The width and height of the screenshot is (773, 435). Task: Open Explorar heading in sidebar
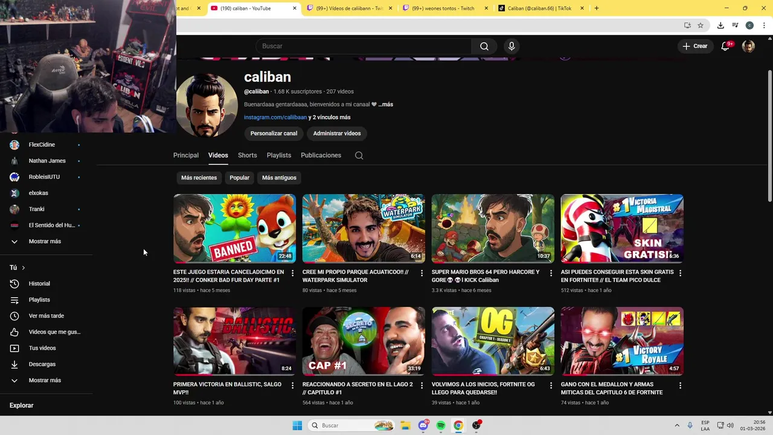click(22, 405)
